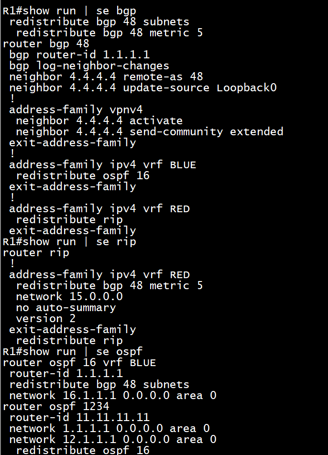Click 'network 12.1.1.1 0.0.0.0 area 0' line
The height and width of the screenshot is (455, 328).
113,440
